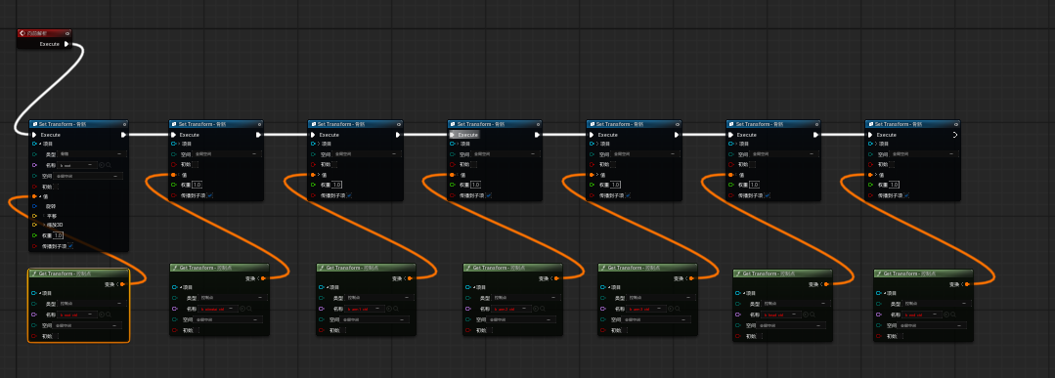Click search magnifier beside b_root_ctrl name
The width and height of the screenshot is (1055, 378).
tap(109, 315)
